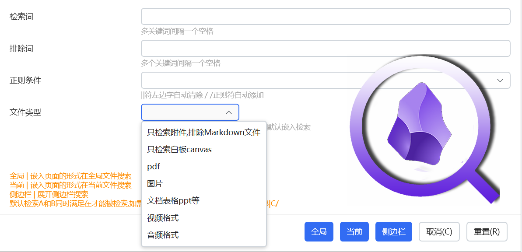Viewport: 522px width, 252px height.
Task: Click the 默认嵌入检索 hint text
Action: tap(289, 127)
